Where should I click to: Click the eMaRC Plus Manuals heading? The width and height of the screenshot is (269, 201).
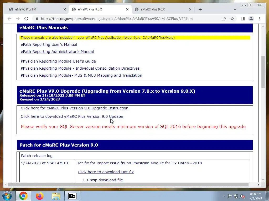44,27
